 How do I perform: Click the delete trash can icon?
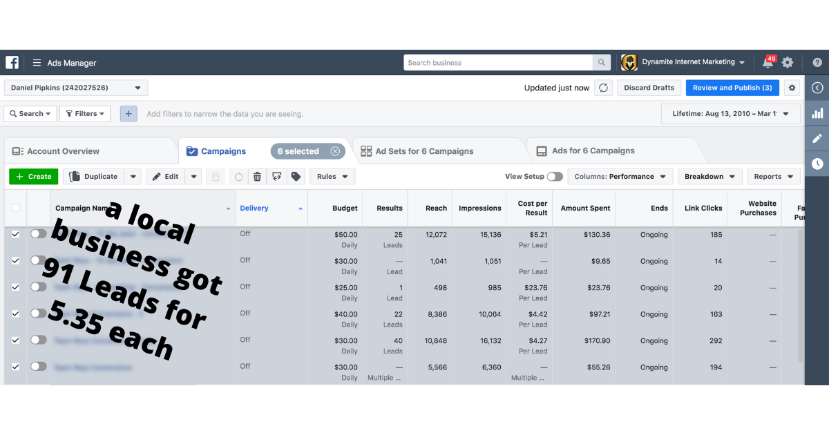[x=257, y=177]
